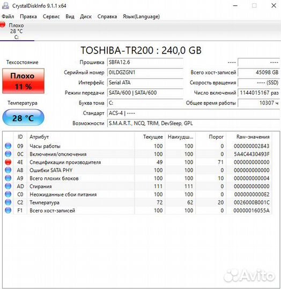
Task: Select the attribute name Стирания
Action: [41, 186]
